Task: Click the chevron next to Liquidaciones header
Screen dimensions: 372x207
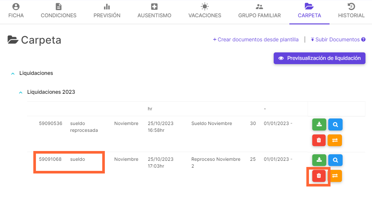Action: pyautogui.click(x=12, y=73)
